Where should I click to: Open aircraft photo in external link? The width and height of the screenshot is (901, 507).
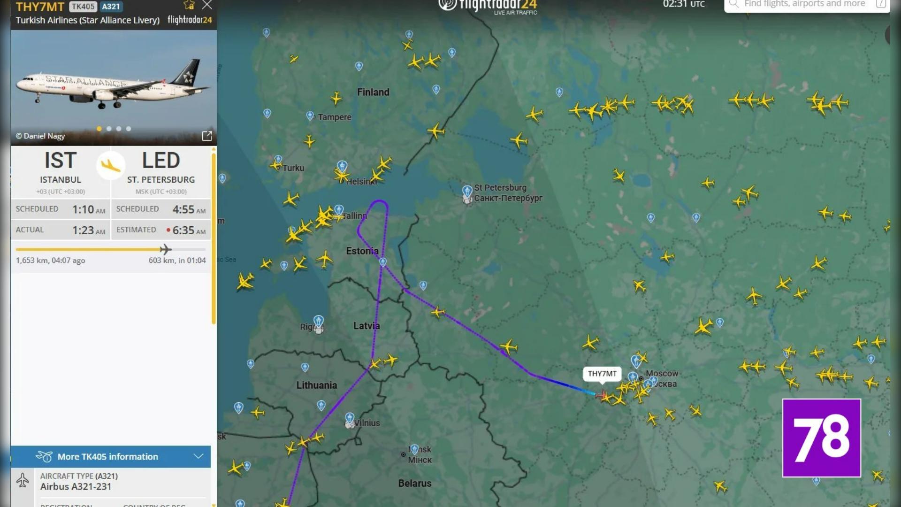[206, 136]
